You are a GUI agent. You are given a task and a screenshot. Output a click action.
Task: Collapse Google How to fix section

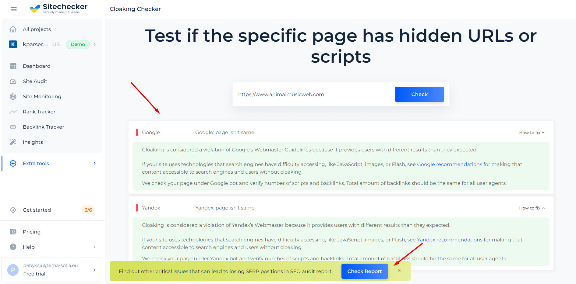tap(532, 133)
